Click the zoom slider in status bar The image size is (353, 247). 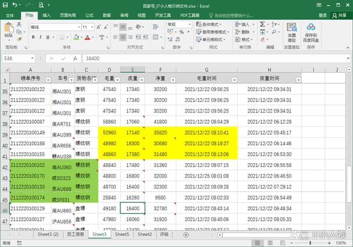(x=309, y=243)
